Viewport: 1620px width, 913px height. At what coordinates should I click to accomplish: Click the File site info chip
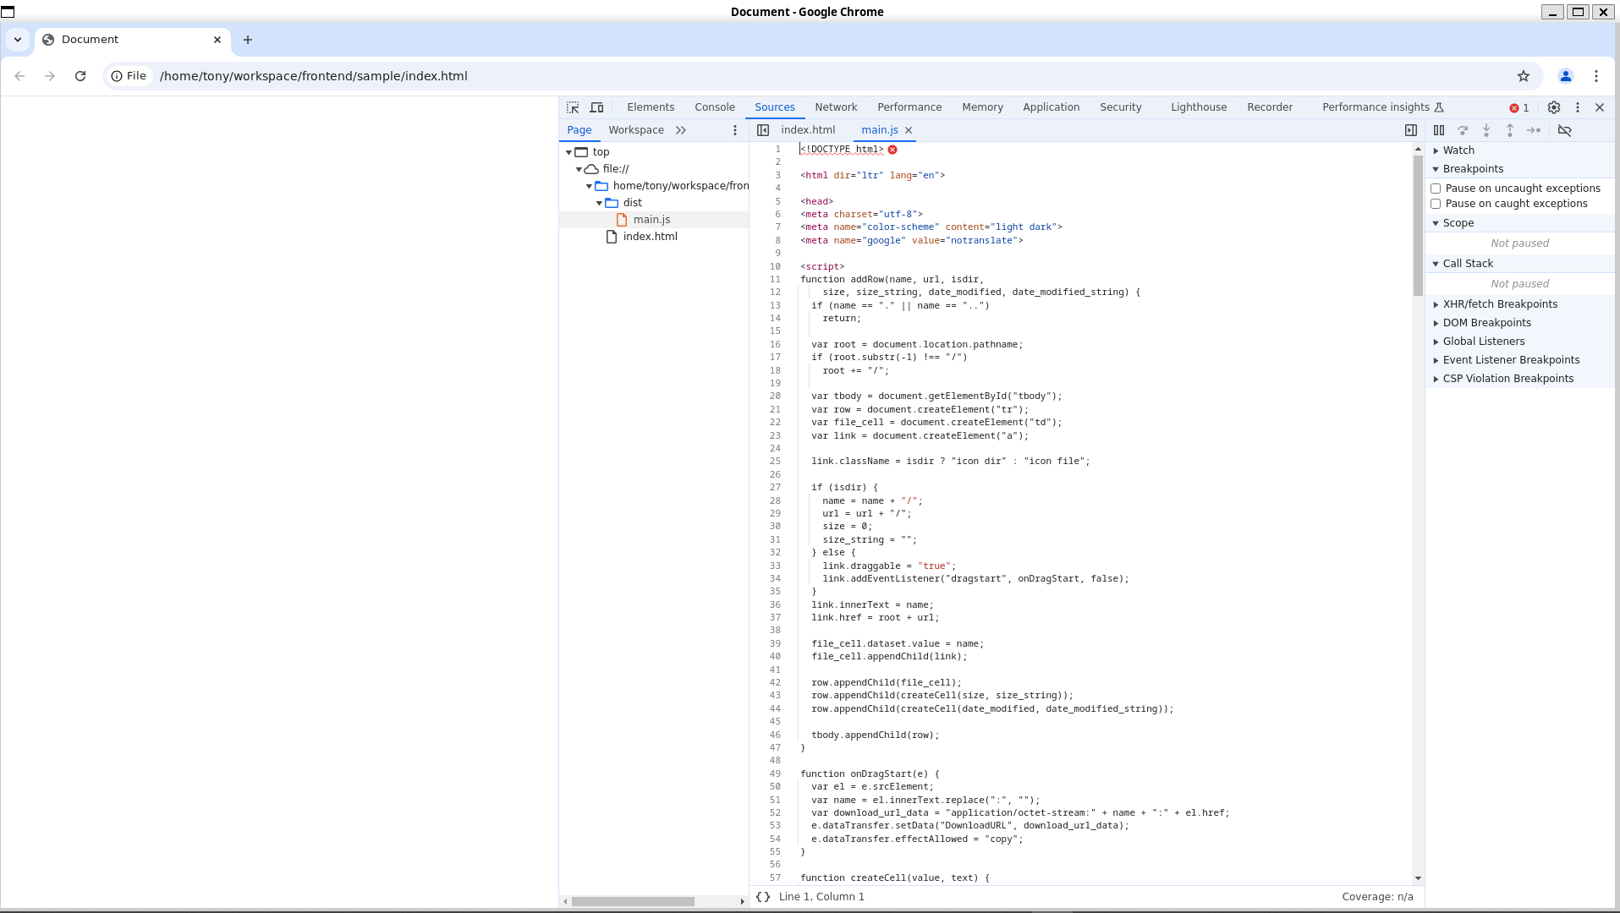[129, 76]
